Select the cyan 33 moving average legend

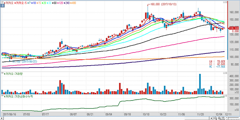(x=49, y=3)
